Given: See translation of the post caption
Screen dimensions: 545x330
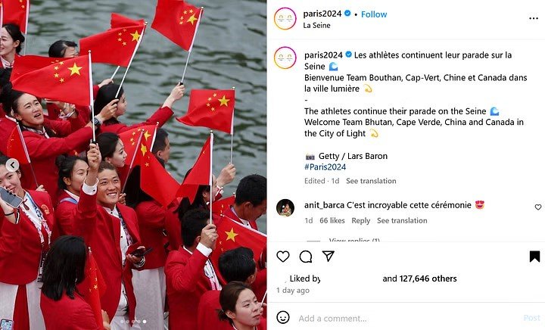Looking at the screenshot, I should [x=371, y=181].
